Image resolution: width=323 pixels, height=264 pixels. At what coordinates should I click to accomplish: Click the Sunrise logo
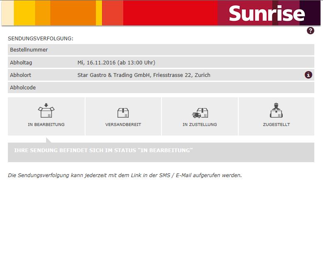(x=267, y=13)
